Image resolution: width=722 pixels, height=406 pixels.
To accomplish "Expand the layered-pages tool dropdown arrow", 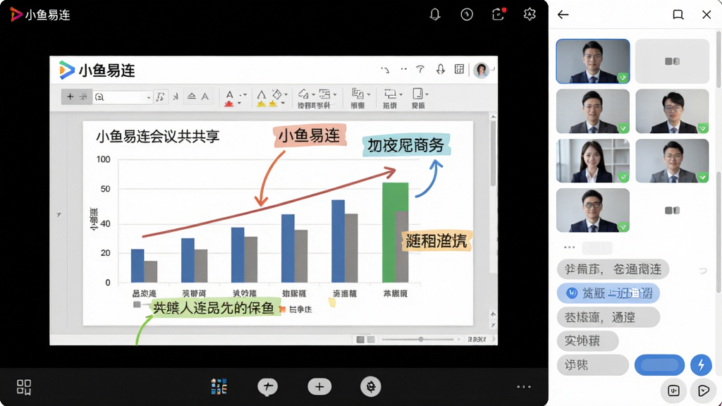I will (x=368, y=95).
